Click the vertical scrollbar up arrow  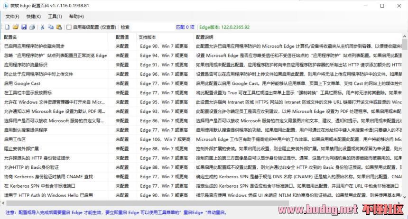(405, 36)
